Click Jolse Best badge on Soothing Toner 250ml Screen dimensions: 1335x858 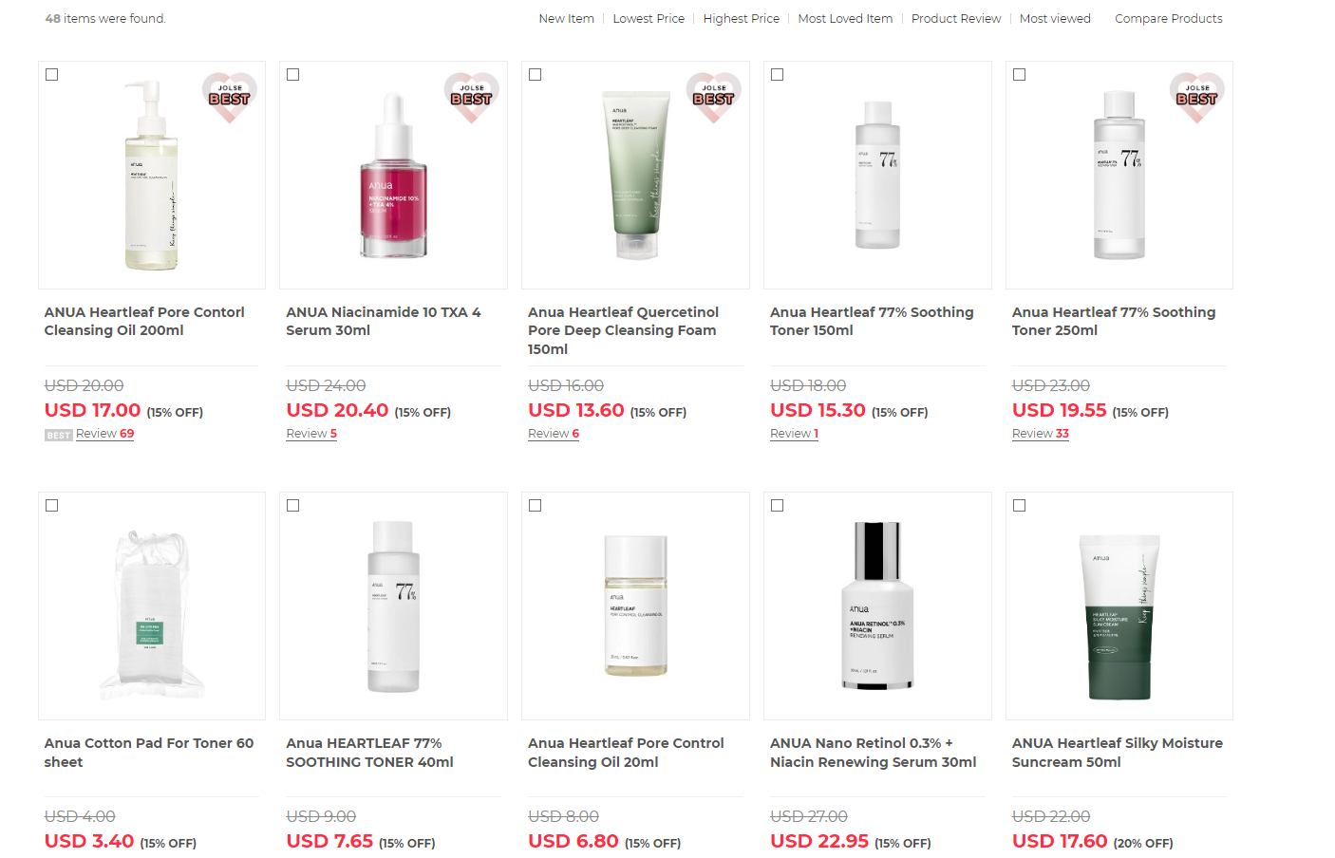(x=1197, y=97)
